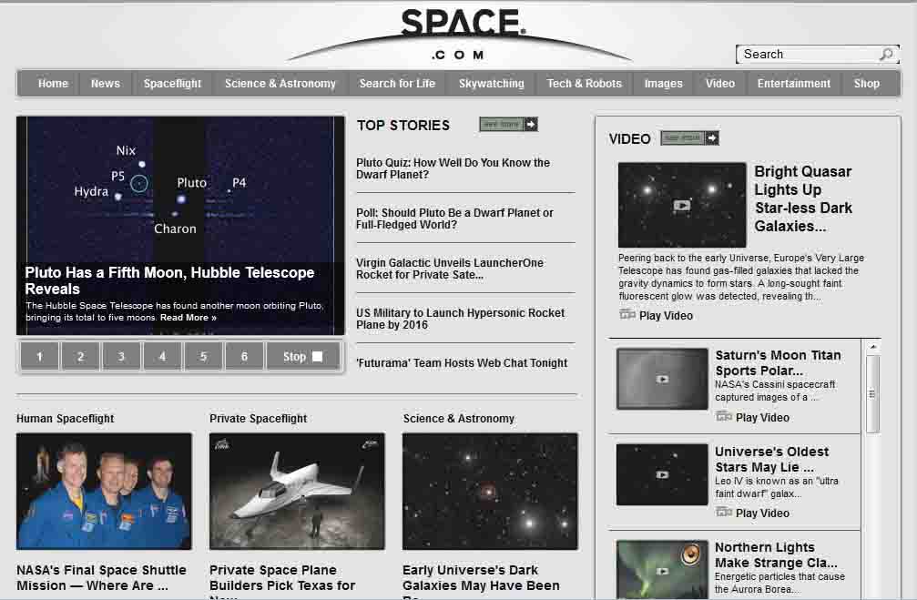Click camera icon beside Play Video under Universe's Oldest

pyautogui.click(x=724, y=513)
